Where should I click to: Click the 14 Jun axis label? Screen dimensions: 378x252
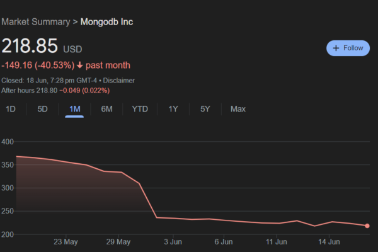pyautogui.click(x=329, y=242)
